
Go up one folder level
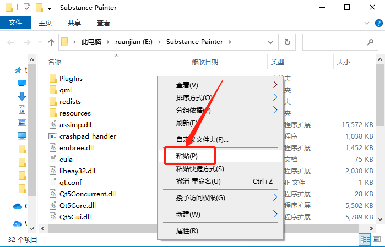pyautogui.click(x=51, y=42)
